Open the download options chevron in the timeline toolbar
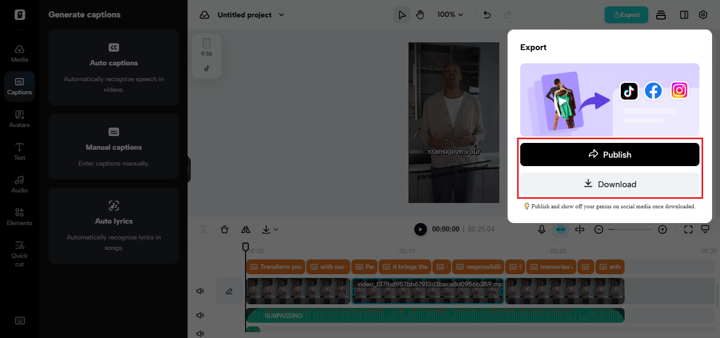 pos(275,229)
